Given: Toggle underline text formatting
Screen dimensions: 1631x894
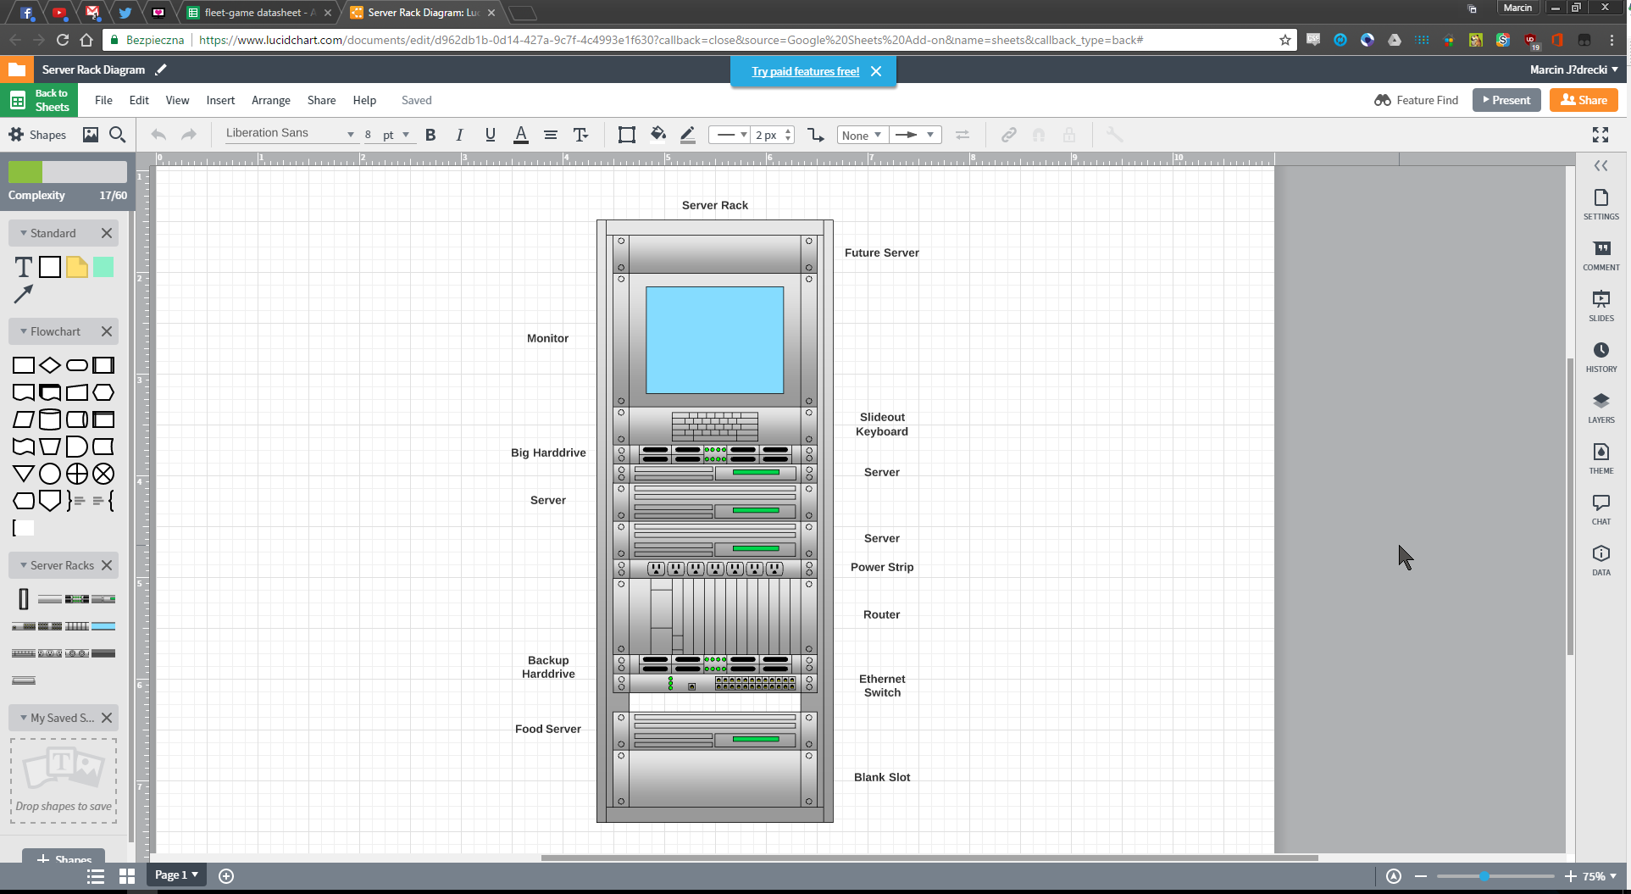Looking at the screenshot, I should pyautogui.click(x=490, y=135).
